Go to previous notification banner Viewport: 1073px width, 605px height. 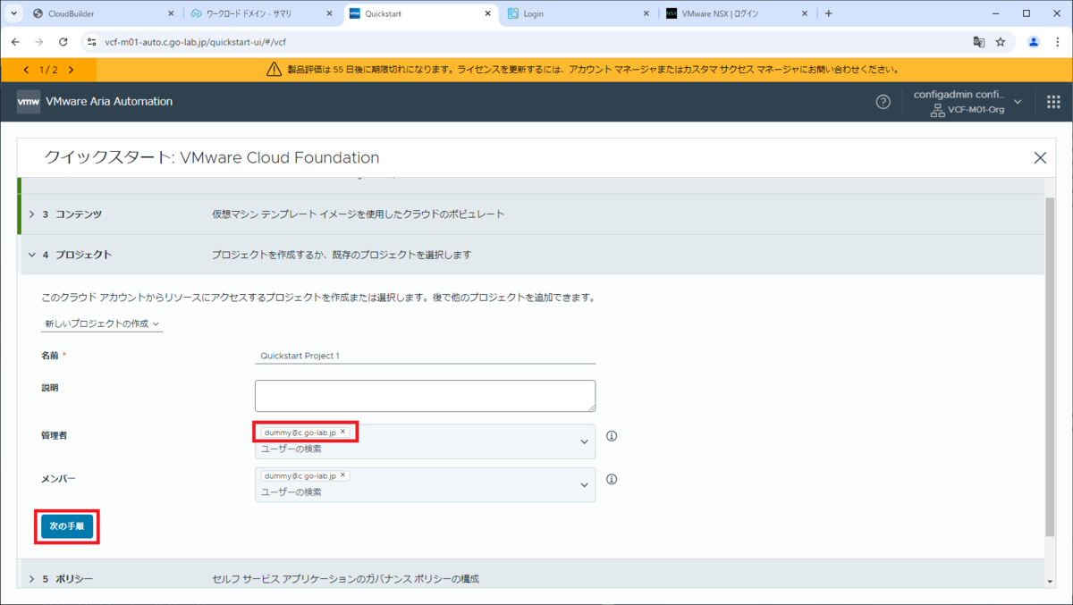click(25, 70)
